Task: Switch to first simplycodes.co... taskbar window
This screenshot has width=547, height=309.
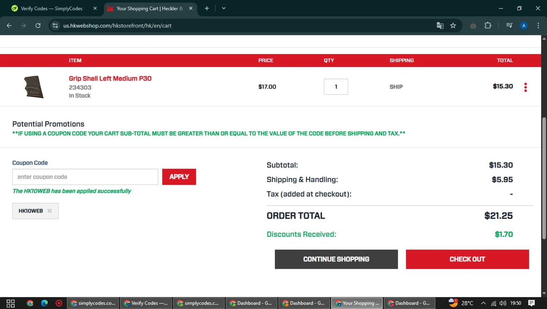Action: click(93, 303)
